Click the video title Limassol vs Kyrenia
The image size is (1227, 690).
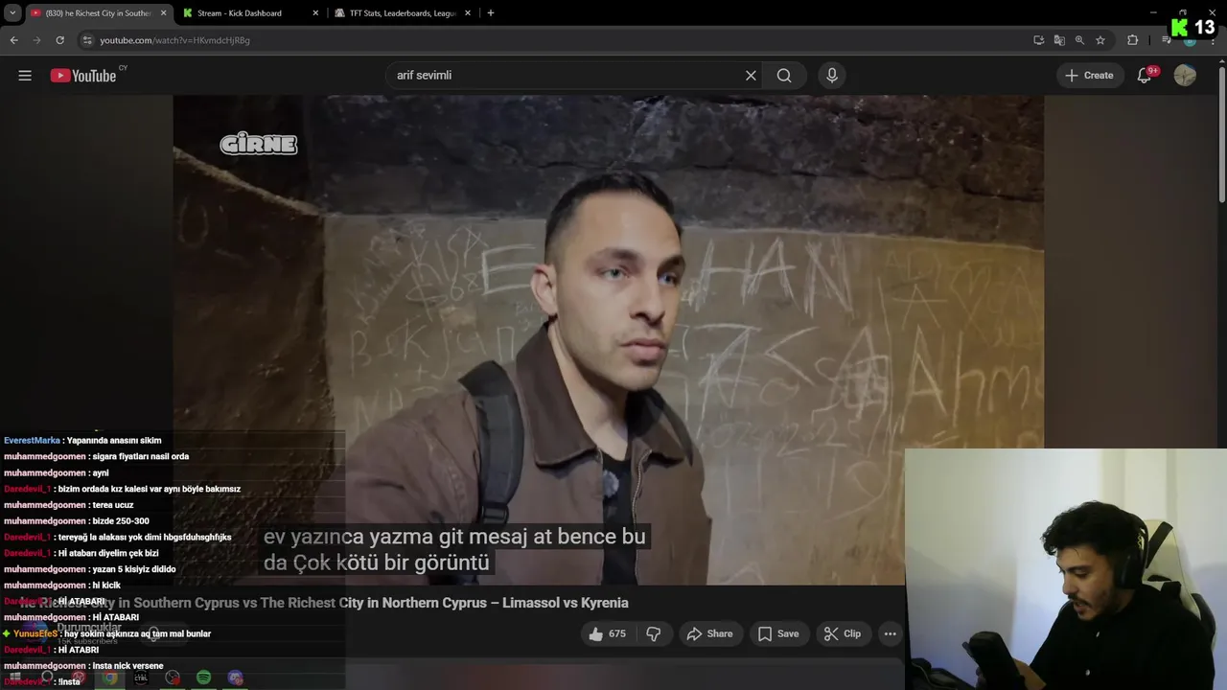(324, 603)
